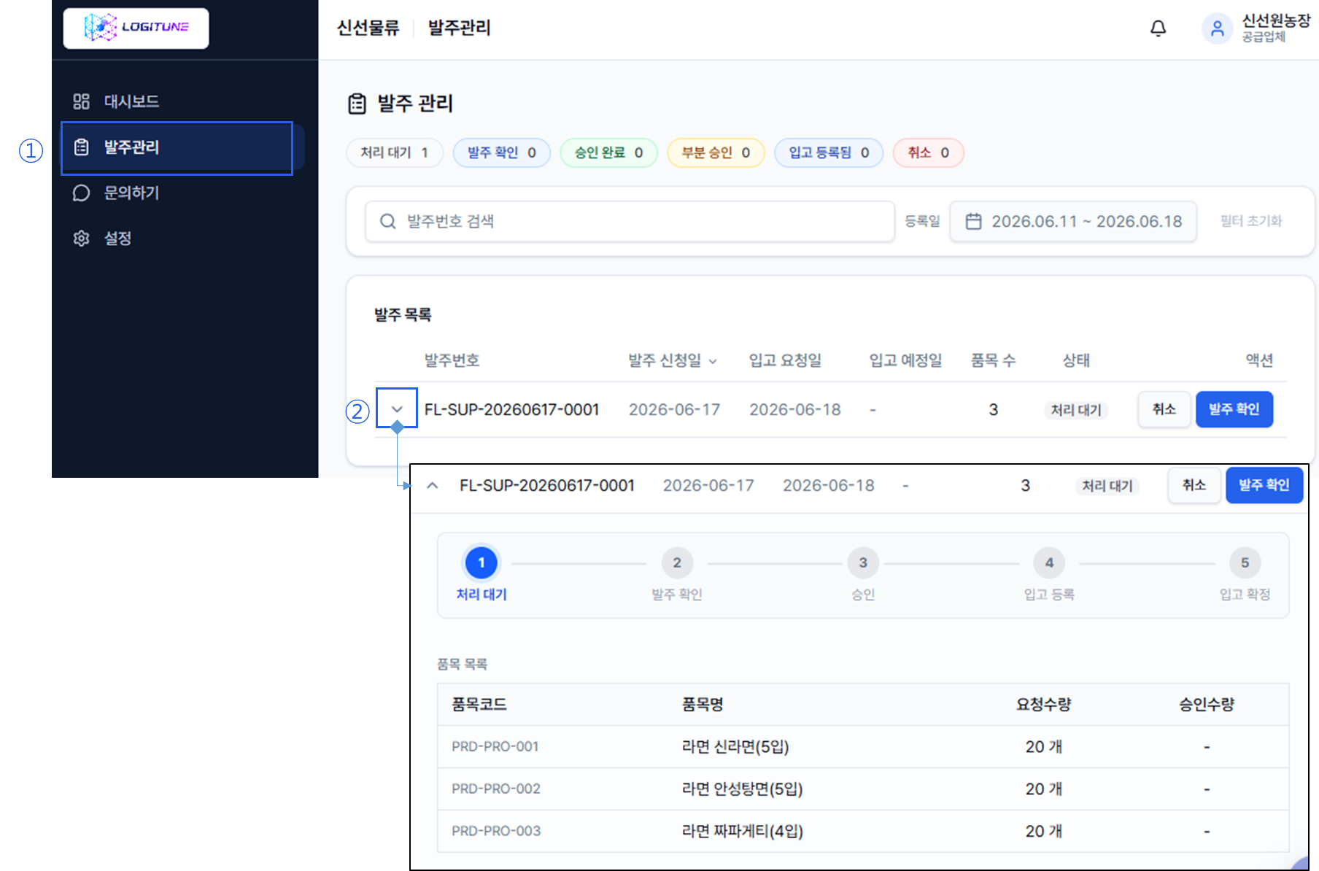
Task: Click item name 라면 짜파게티(4입)
Action: pyautogui.click(x=742, y=831)
